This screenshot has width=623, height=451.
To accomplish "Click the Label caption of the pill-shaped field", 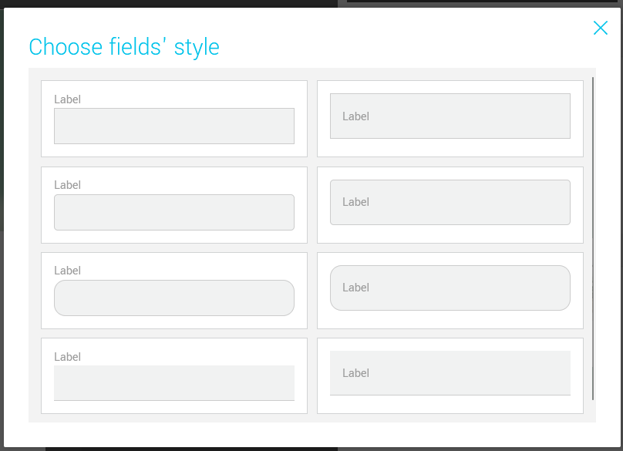I will click(x=68, y=271).
